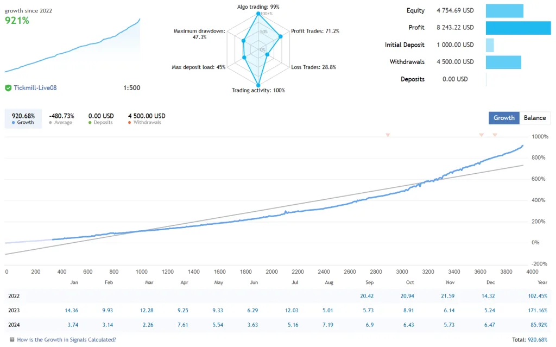Click the Max deposit load radar point
Screen dimensions: 556x347
point(244,57)
